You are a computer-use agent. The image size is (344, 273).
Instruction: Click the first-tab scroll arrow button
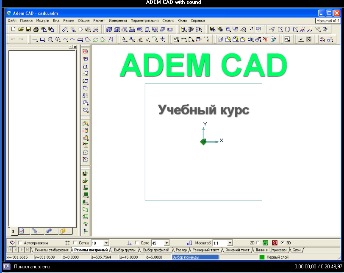(x=10, y=250)
